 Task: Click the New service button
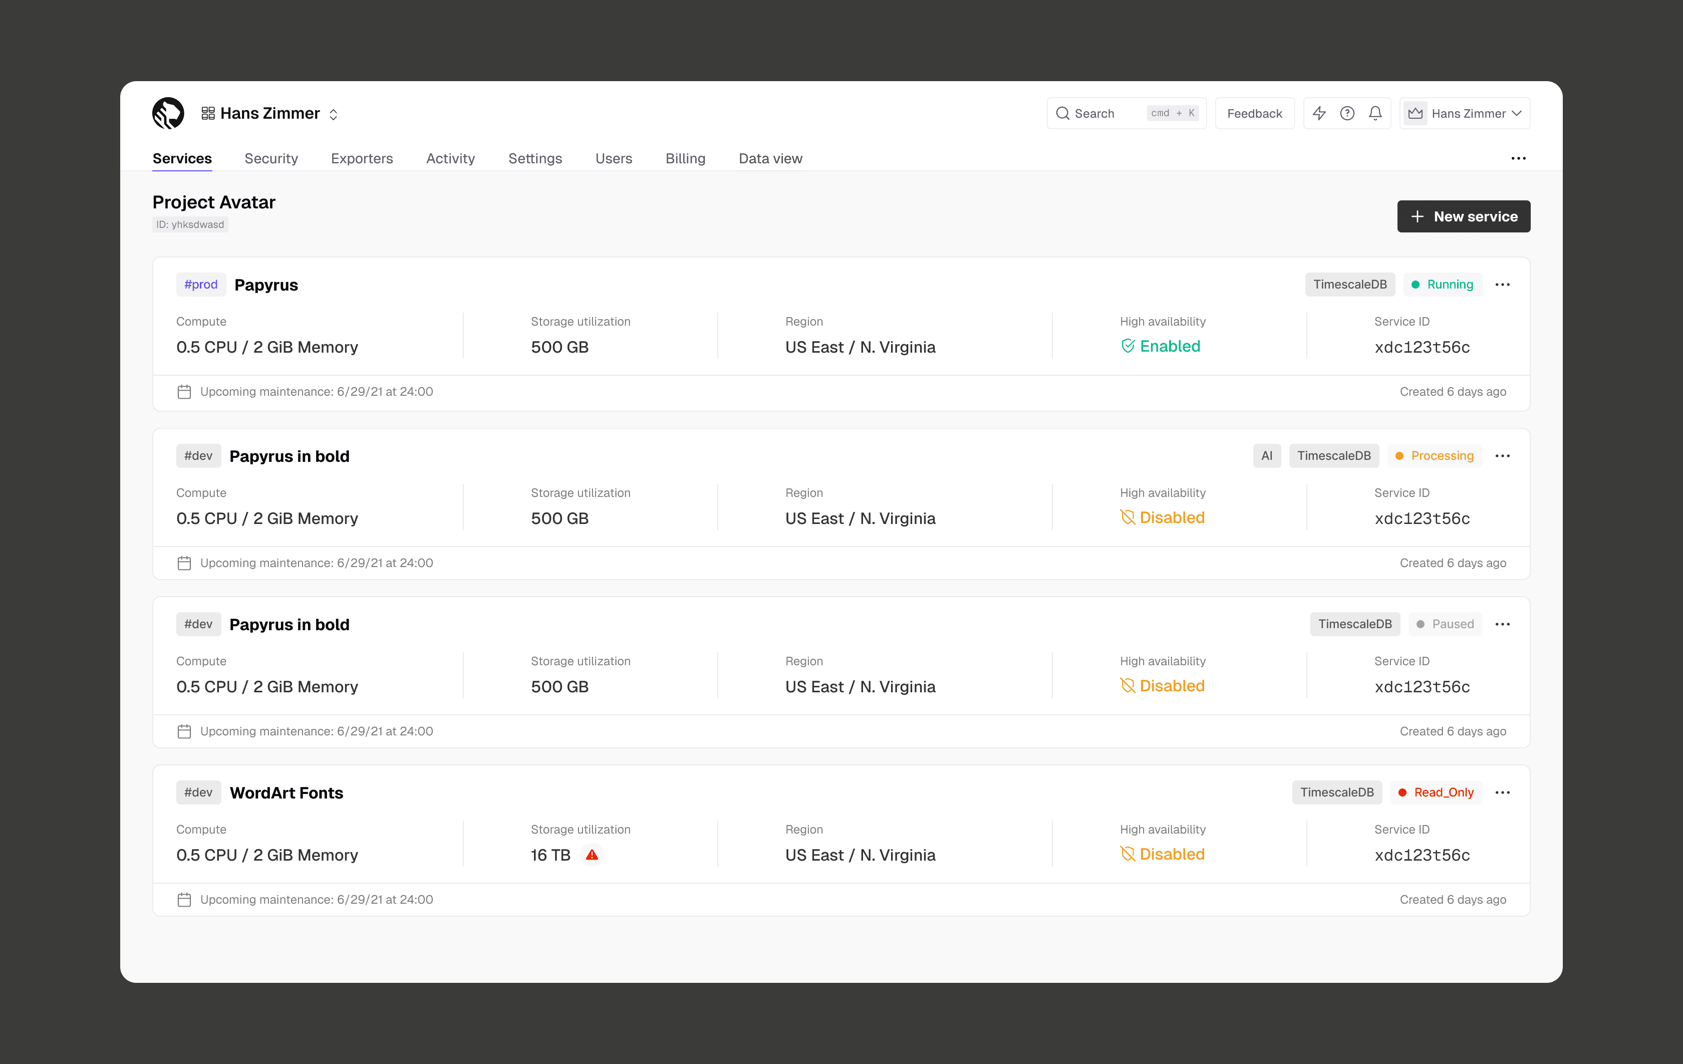1464,217
